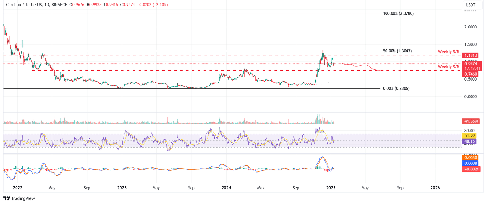Click the blue 0.0008 signal value
Viewport: 487px width, 204px height.
point(470,163)
